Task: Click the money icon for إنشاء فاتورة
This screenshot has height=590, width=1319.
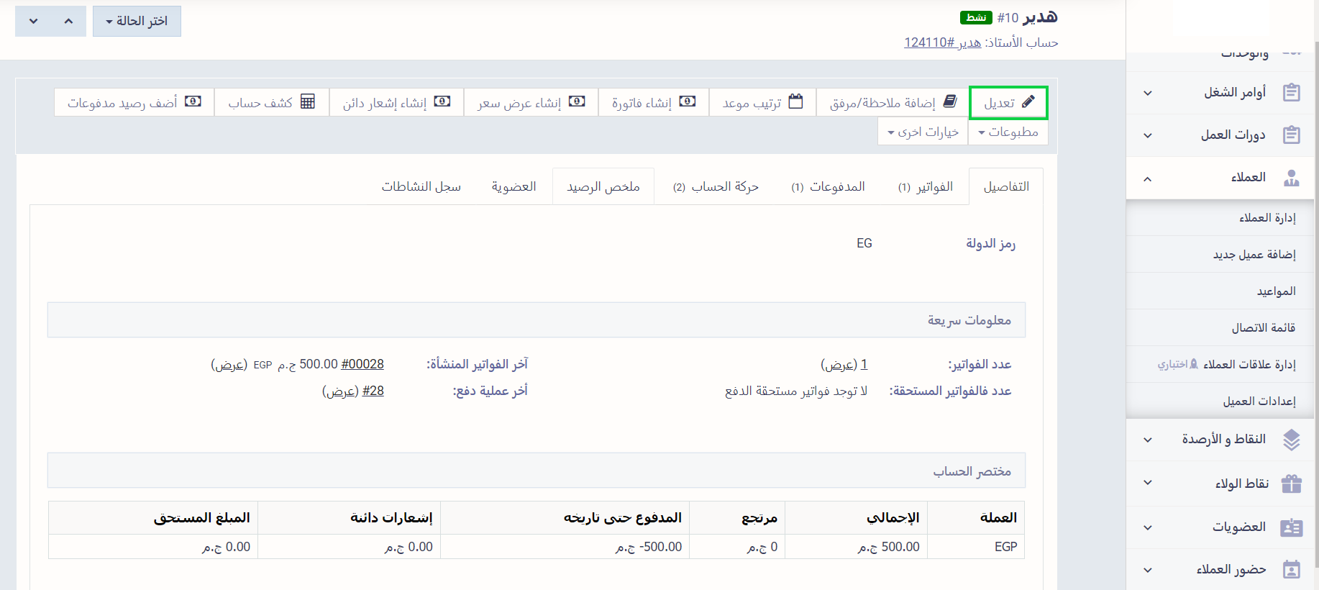Action: (688, 101)
